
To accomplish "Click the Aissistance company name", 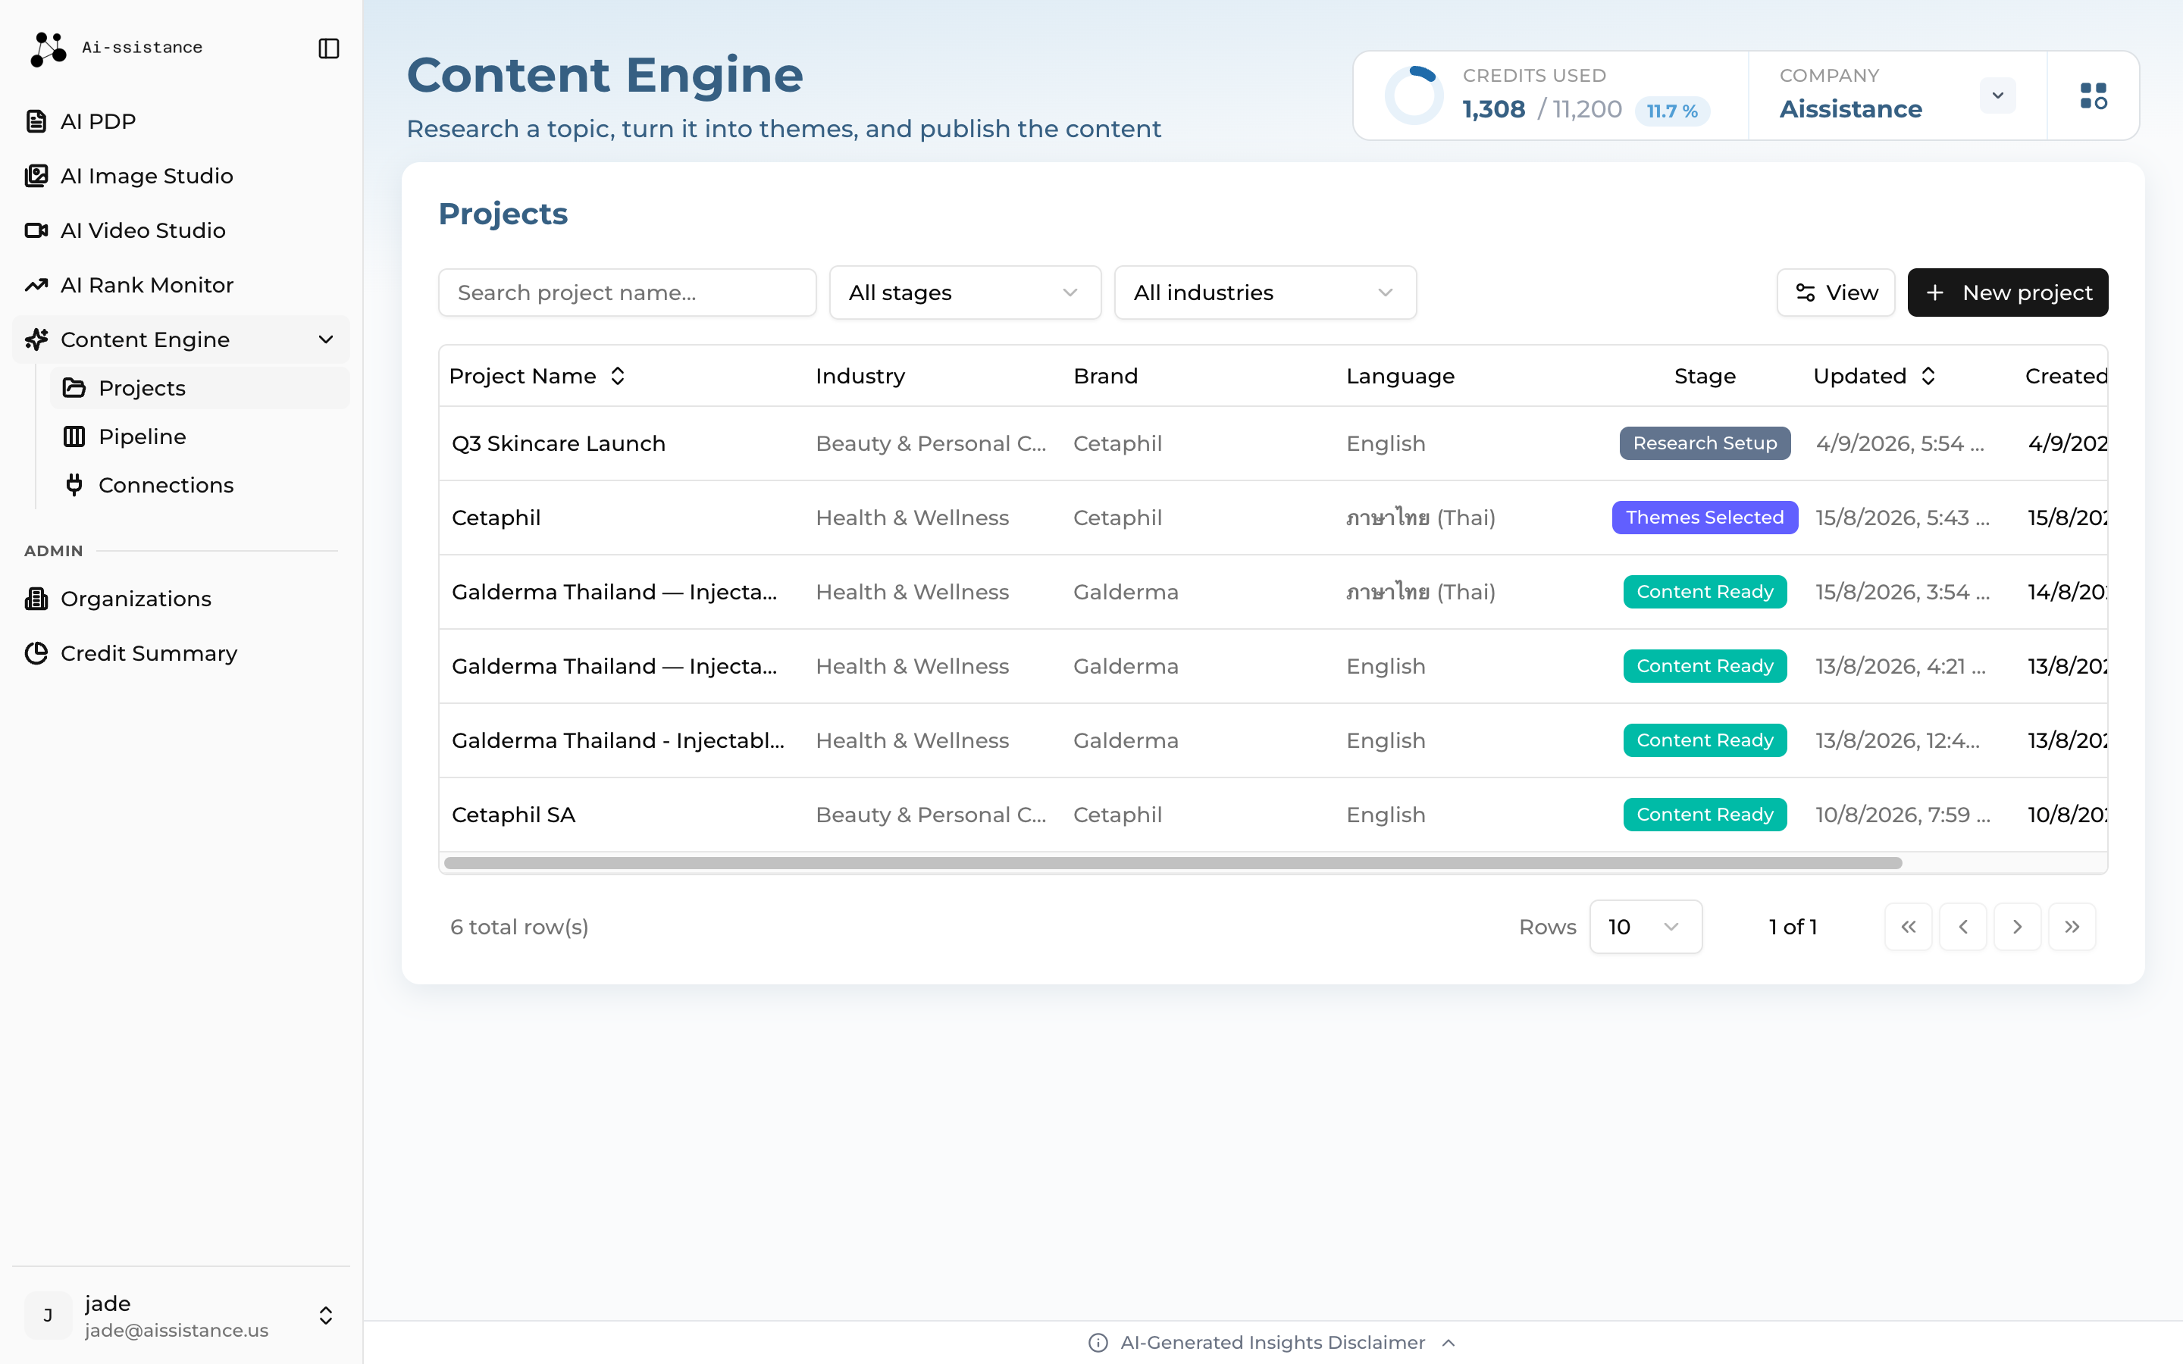I will click(1850, 109).
